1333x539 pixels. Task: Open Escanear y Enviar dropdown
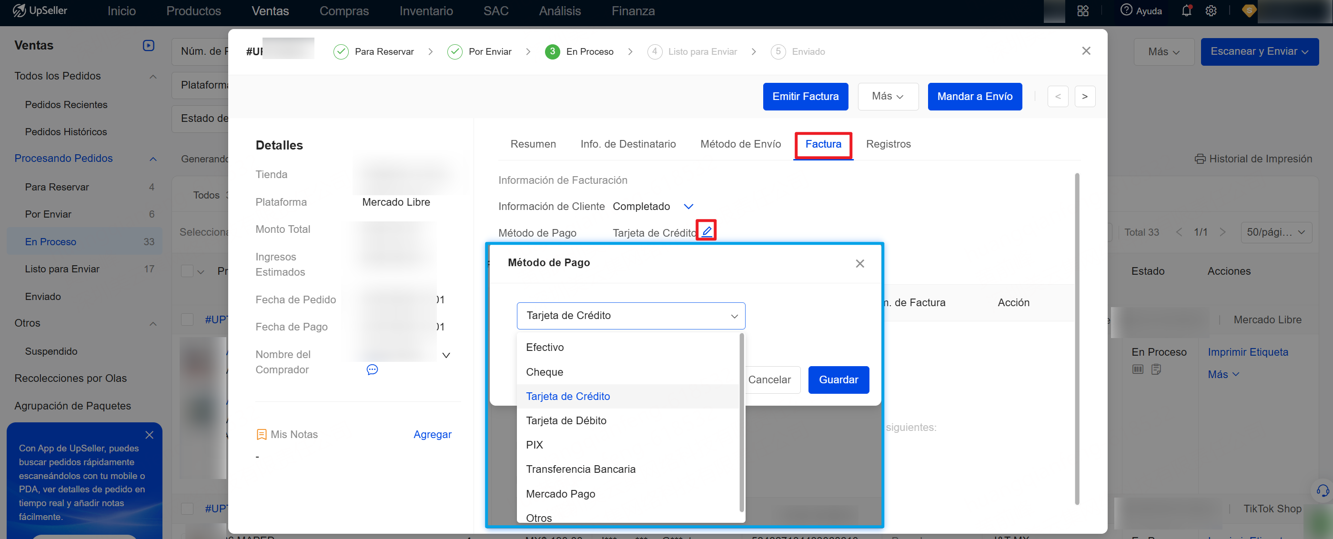click(x=1260, y=52)
